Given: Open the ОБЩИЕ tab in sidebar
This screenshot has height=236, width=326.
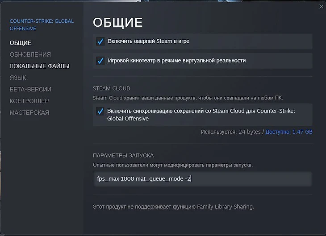Looking at the screenshot, I should pyautogui.click(x=21, y=43).
